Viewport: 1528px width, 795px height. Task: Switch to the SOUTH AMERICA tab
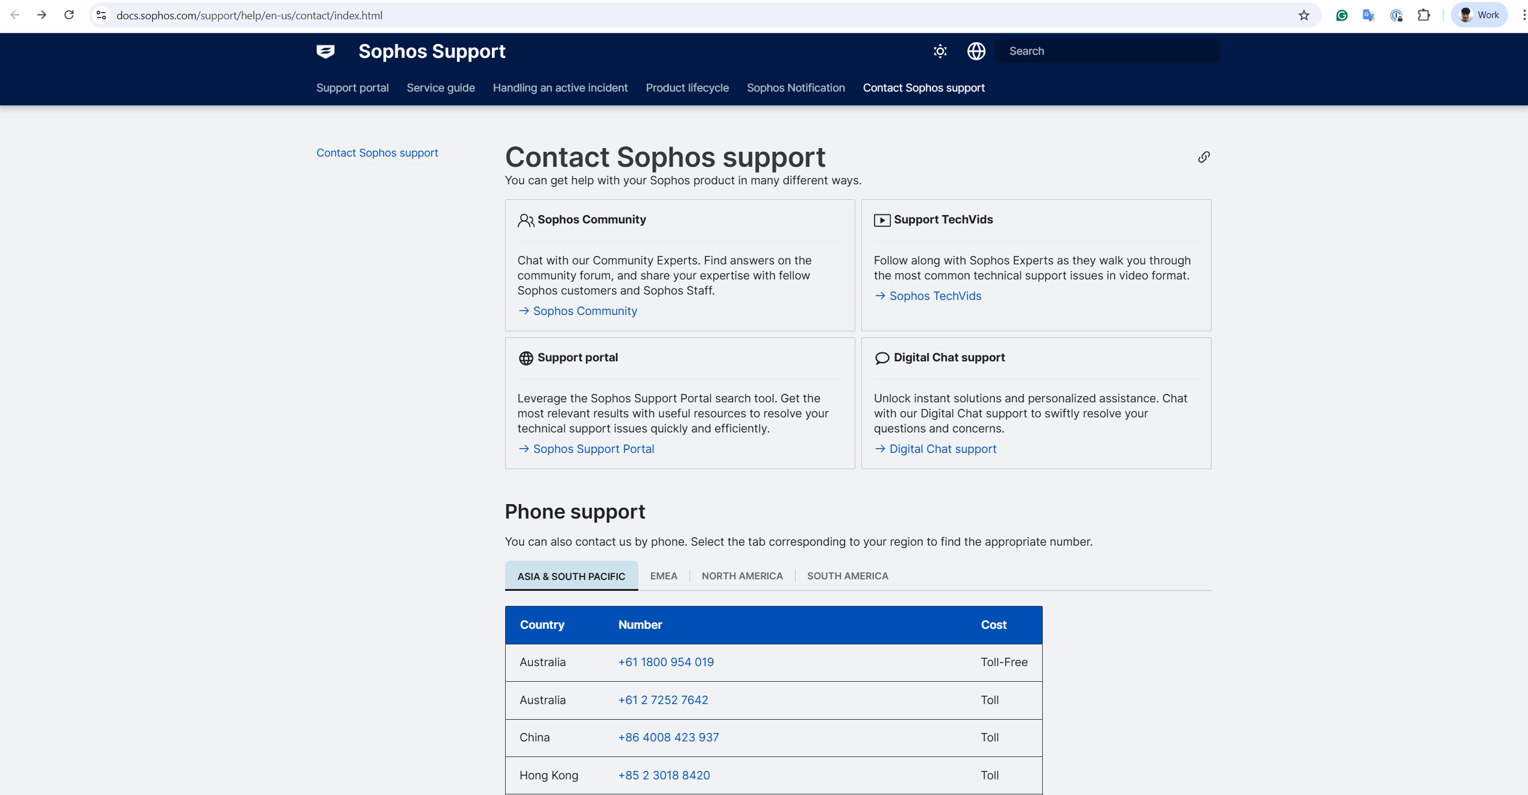[x=847, y=576]
